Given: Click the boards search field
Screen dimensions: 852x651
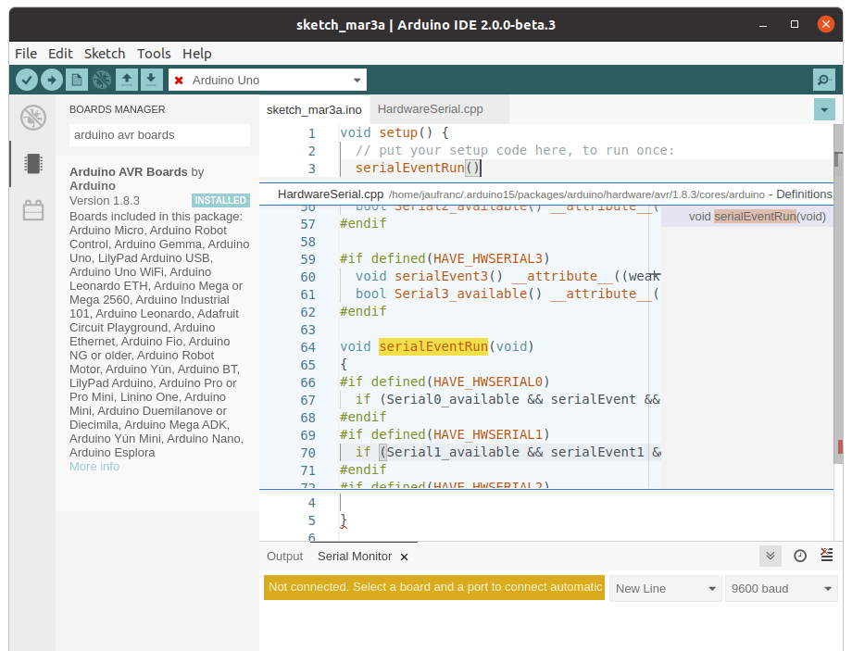Looking at the screenshot, I should [x=159, y=135].
